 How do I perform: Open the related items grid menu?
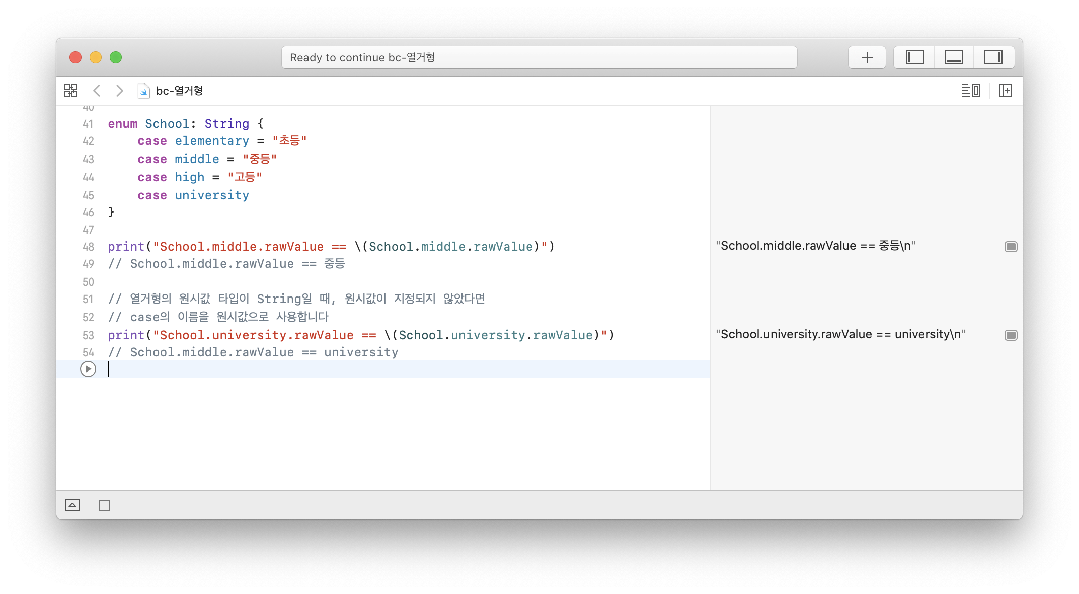(70, 91)
